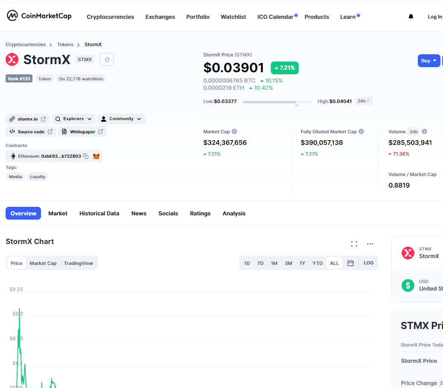This screenshot has width=443, height=388.
Task: Add StormX to watchlist with star
Action: [x=107, y=59]
